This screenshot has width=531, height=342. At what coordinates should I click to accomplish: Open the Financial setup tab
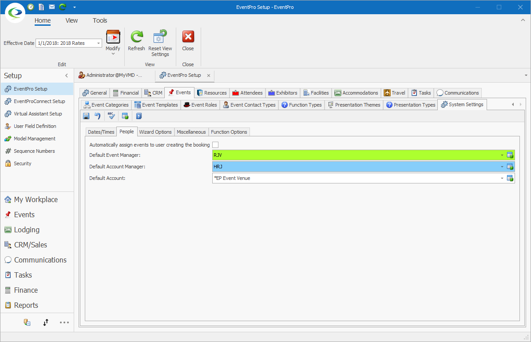126,93
